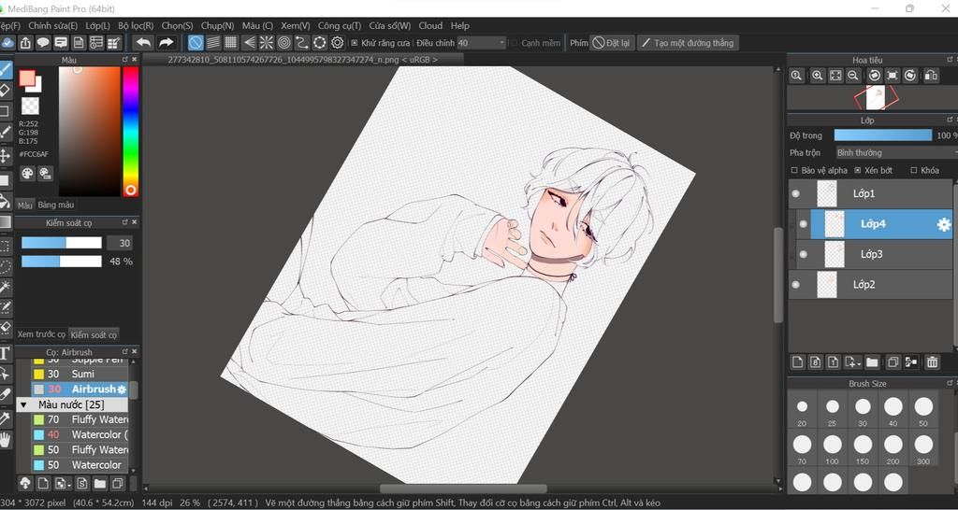Toggle the Cạnh mềm checkbox
The height and width of the screenshot is (510, 958).
coord(514,43)
